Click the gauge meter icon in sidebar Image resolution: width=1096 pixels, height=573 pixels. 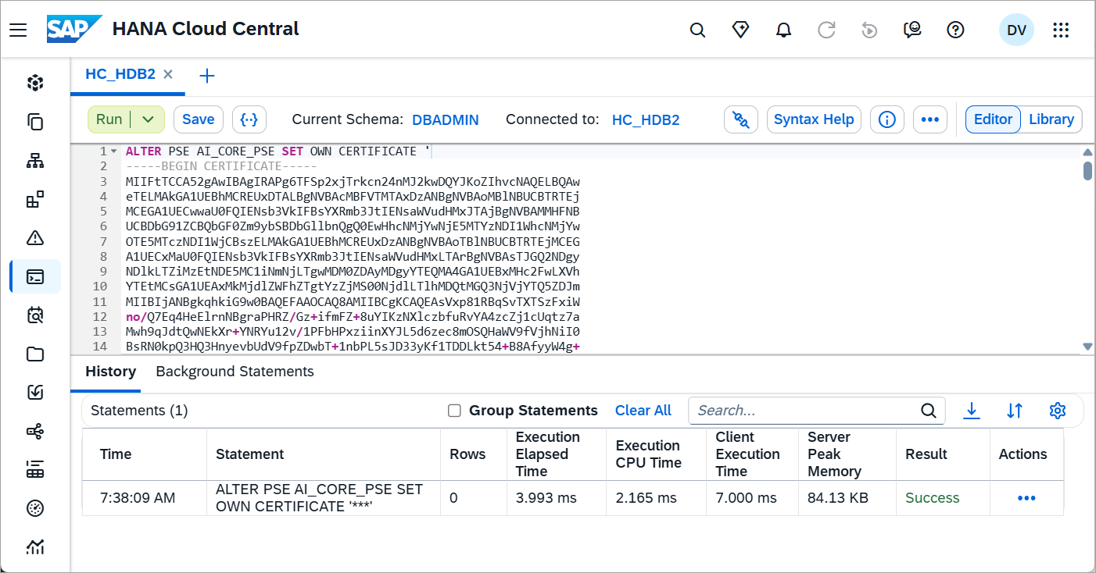35,509
